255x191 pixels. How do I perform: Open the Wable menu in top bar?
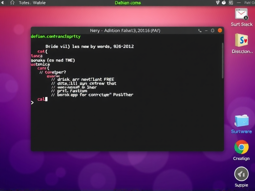(39, 3)
